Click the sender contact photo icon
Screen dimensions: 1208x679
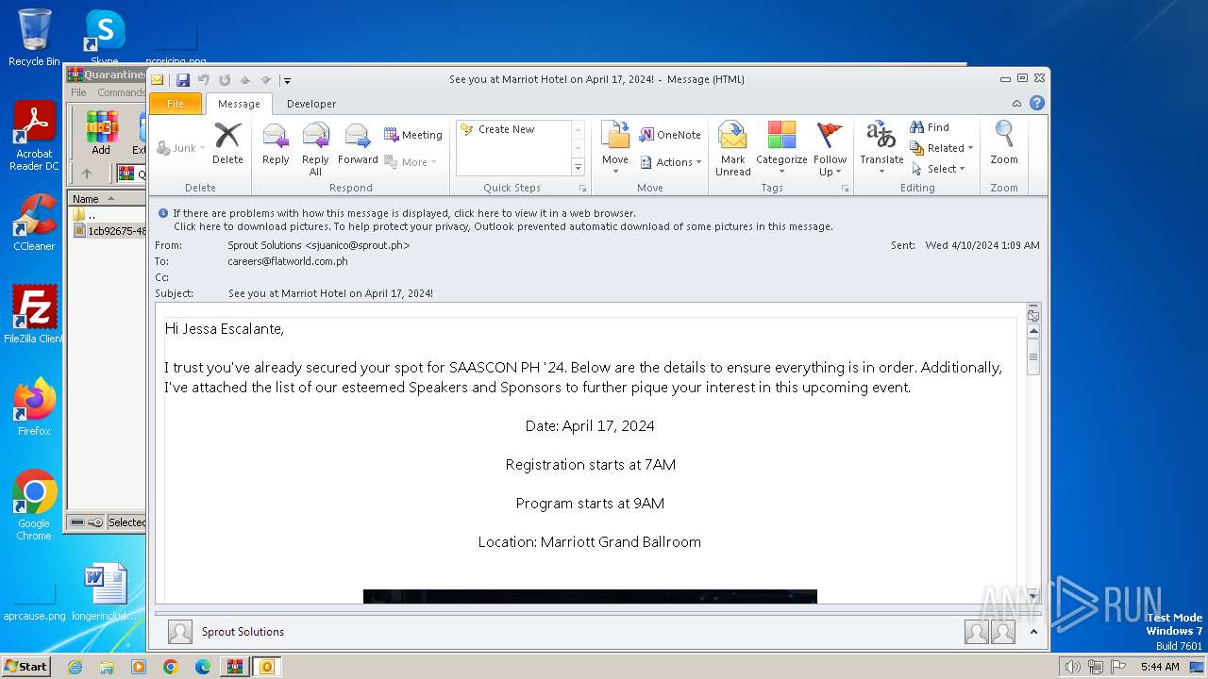click(x=179, y=632)
